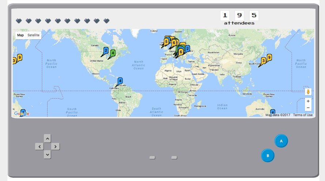Screen dimensions: 325x181
Task: Select the yellow 9 marker at left map edge
Action: point(19,58)
